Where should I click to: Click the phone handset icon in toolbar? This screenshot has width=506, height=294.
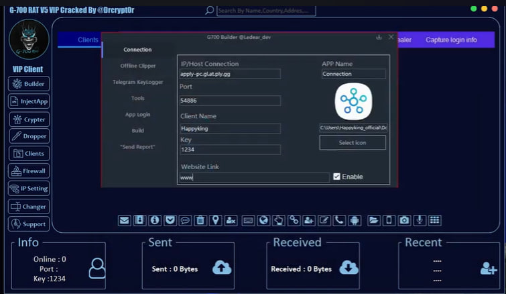(x=339, y=220)
